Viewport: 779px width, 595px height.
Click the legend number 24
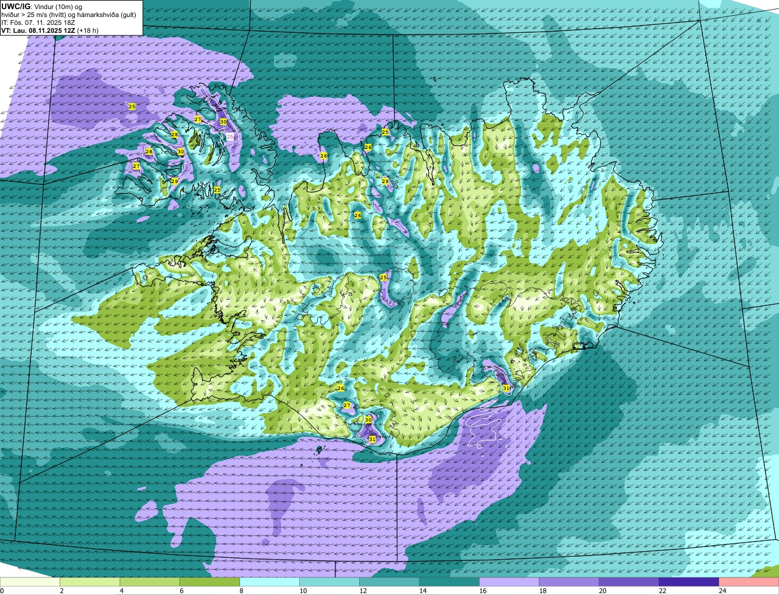tap(722, 591)
